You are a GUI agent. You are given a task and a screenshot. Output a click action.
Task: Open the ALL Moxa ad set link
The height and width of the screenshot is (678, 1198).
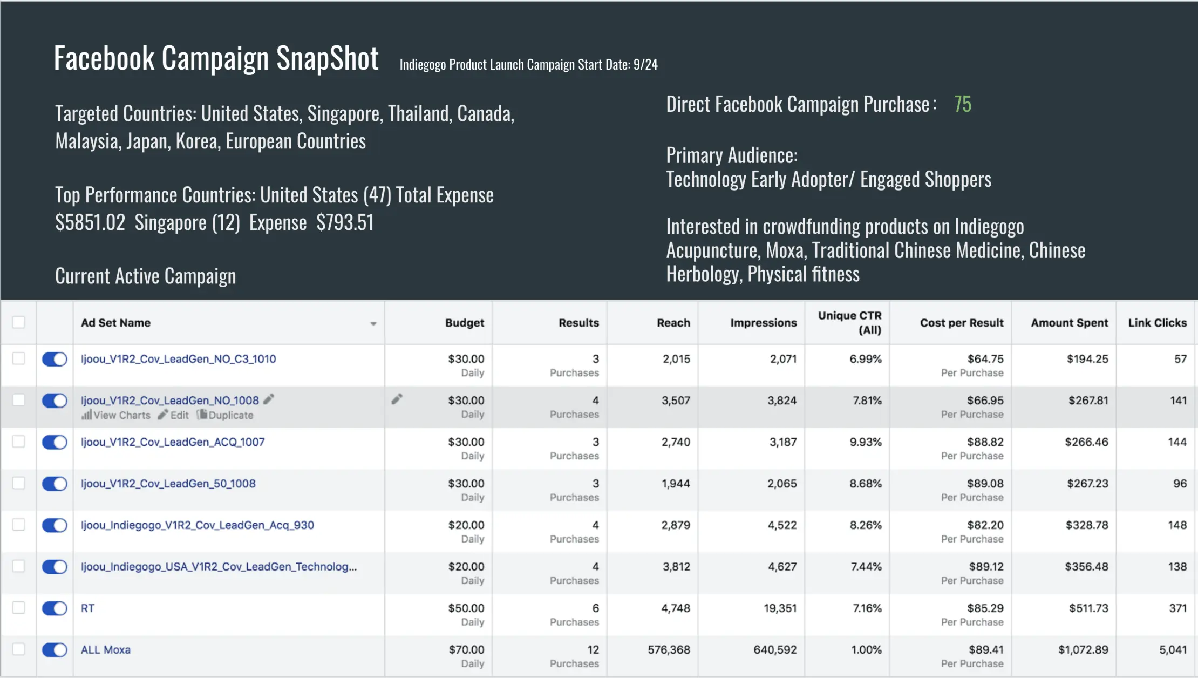point(106,649)
